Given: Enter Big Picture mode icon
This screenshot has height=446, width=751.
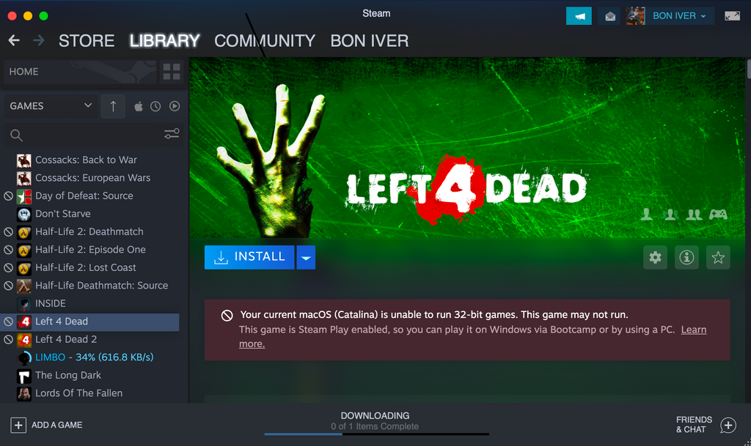Looking at the screenshot, I should tap(732, 16).
